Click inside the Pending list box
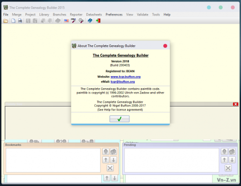The width and height of the screenshot is (241, 186). [x=172, y=160]
